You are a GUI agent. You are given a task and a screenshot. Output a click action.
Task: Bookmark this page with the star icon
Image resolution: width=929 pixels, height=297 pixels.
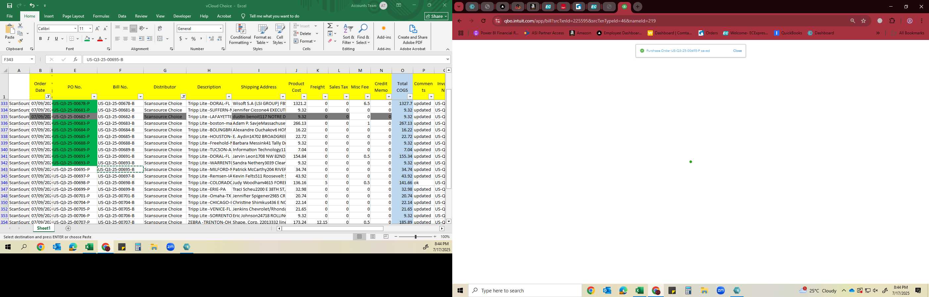pos(863,21)
